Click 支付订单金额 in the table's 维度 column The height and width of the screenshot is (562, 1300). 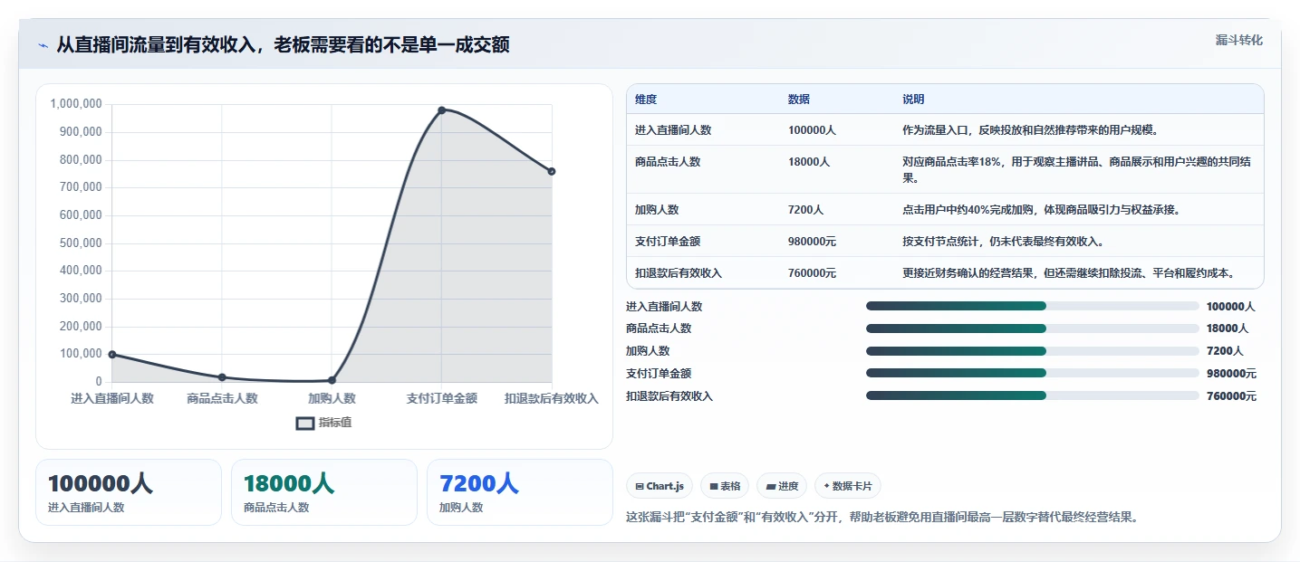coord(668,241)
